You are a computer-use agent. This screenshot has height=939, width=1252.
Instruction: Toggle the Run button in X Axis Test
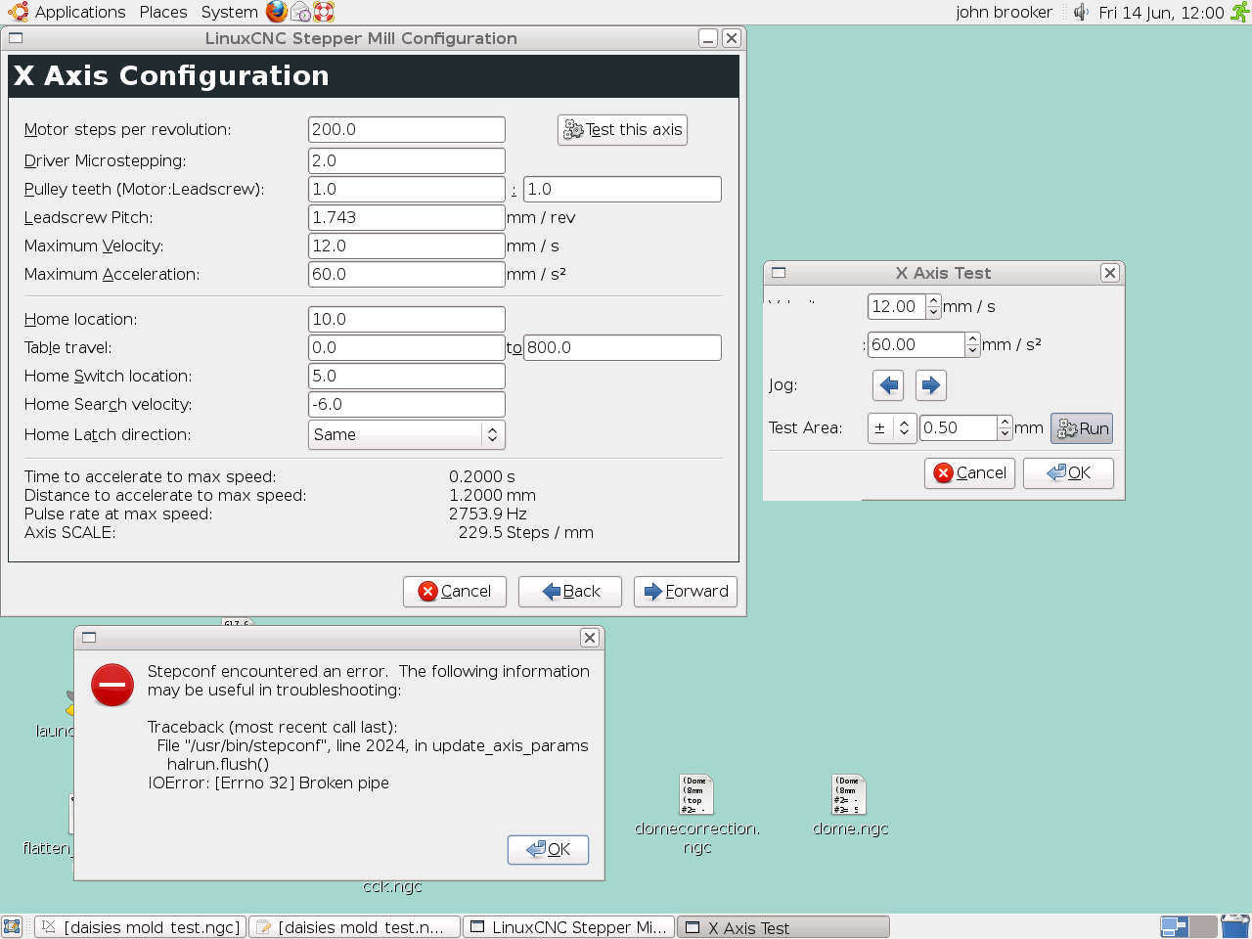1082,428
